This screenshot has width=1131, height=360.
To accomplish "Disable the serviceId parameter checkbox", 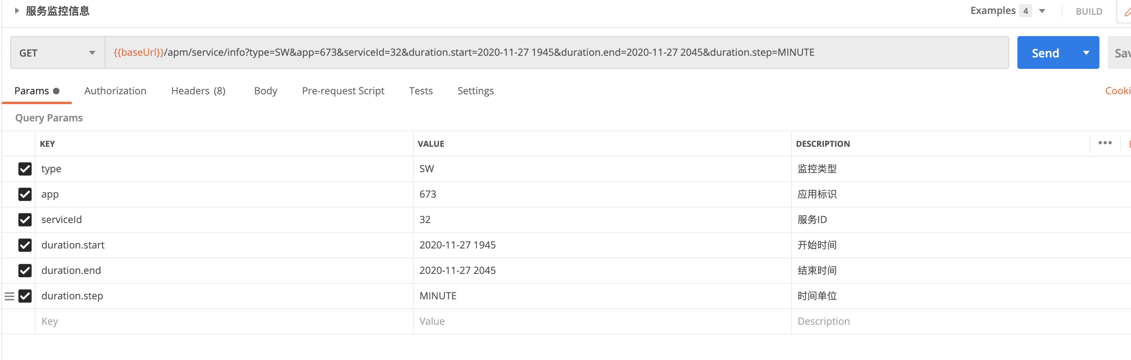I will (25, 219).
